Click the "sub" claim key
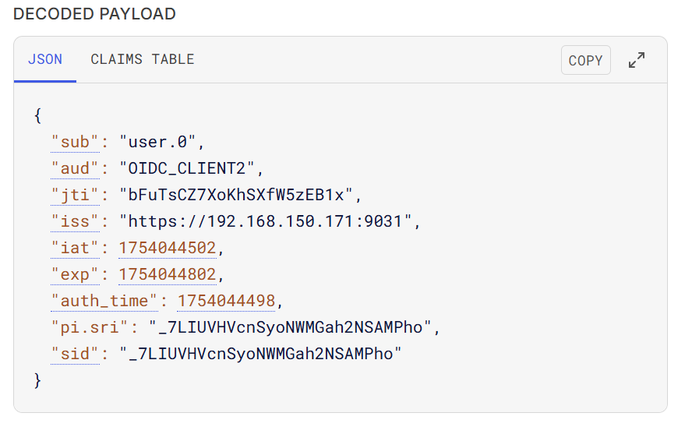The height and width of the screenshot is (427, 692). (x=75, y=142)
